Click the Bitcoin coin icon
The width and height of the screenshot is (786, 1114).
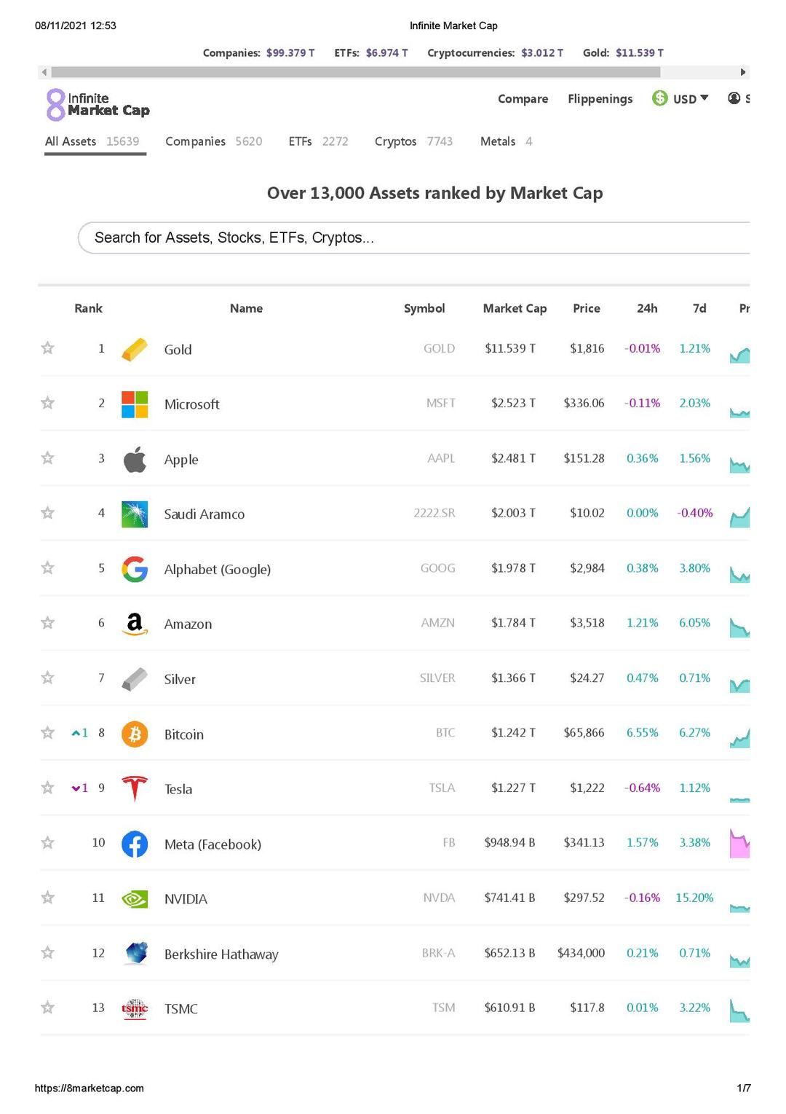coord(135,734)
